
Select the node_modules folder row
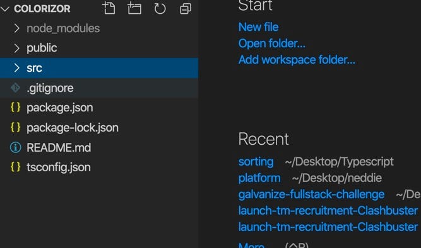(x=99, y=28)
